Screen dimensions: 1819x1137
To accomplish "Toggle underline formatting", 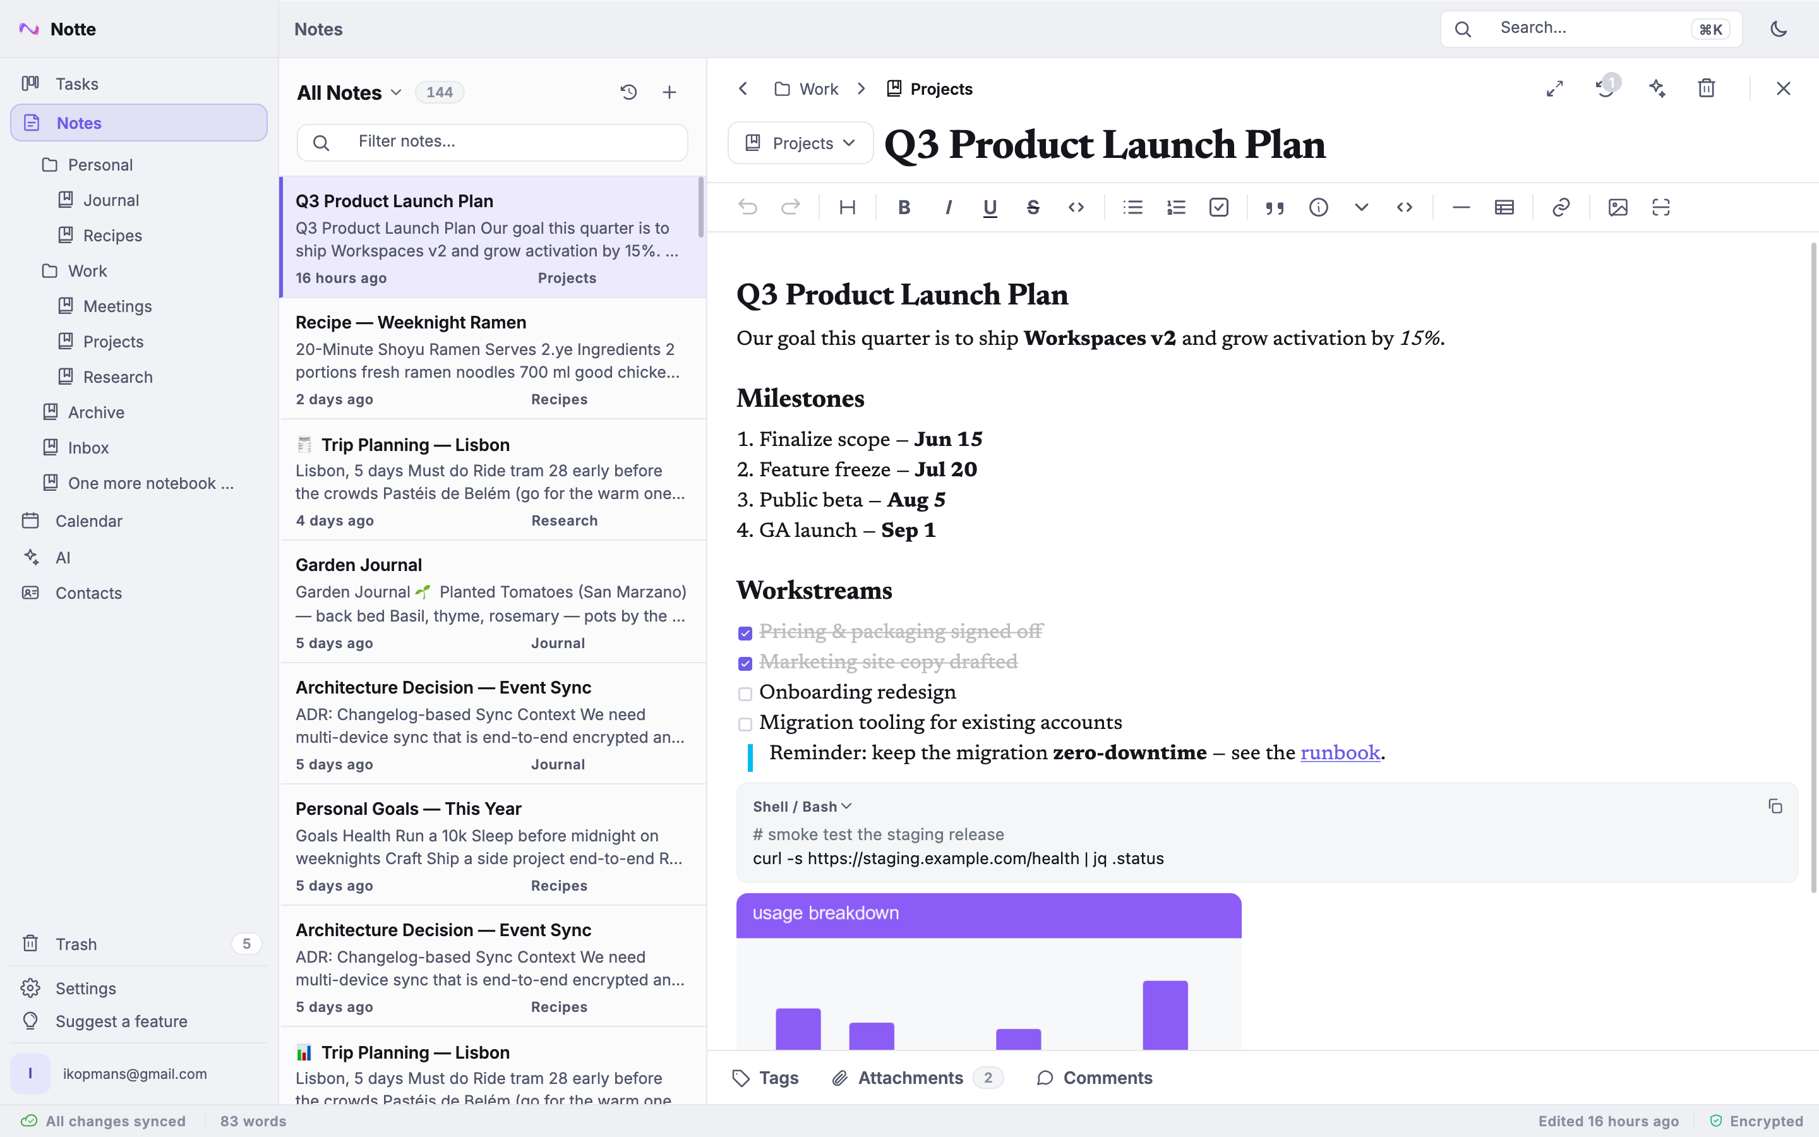I will [x=990, y=207].
